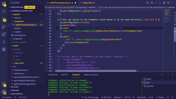This screenshot has height=99, width=176.
Task: Open the lightning bolt extension view
Action: (x=4, y=50)
